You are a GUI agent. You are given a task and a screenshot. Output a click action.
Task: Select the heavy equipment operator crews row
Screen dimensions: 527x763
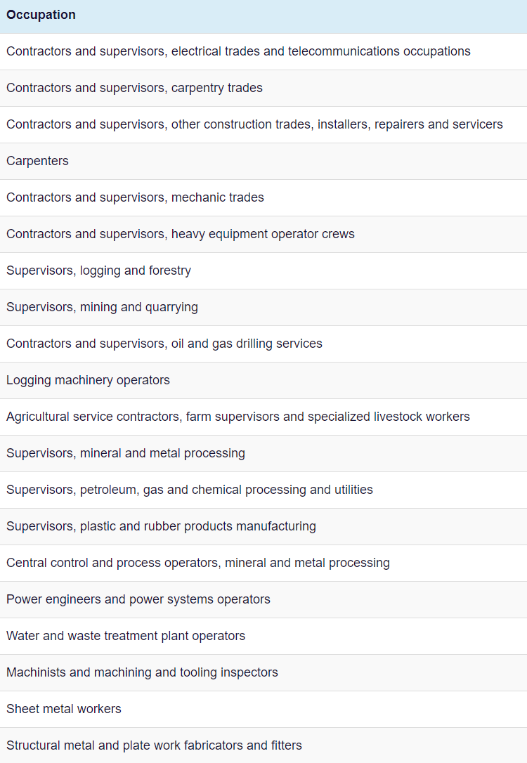263,234
